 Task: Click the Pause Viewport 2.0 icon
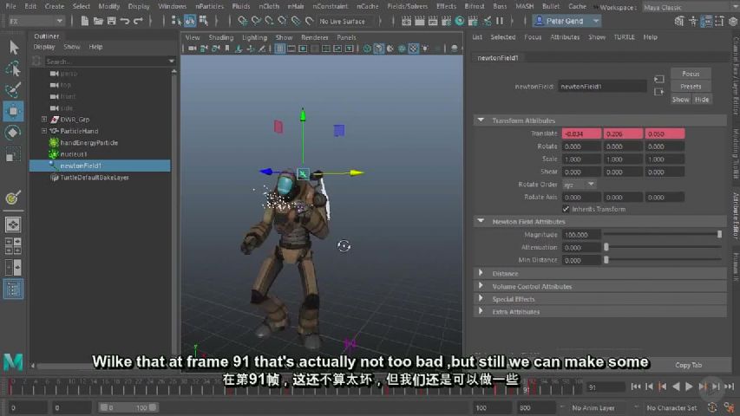[x=500, y=21]
